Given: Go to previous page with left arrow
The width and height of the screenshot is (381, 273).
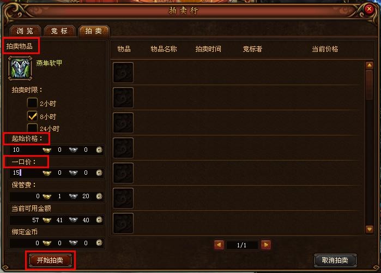Looking at the screenshot, I should [x=219, y=245].
